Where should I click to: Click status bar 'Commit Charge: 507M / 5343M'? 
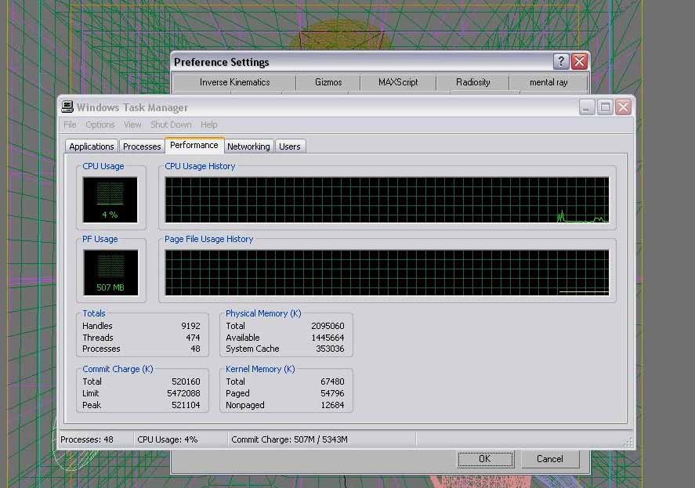[289, 439]
